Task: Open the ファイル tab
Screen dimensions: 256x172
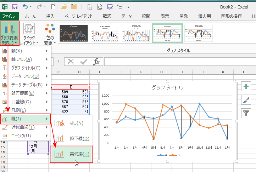Action: click(9, 16)
